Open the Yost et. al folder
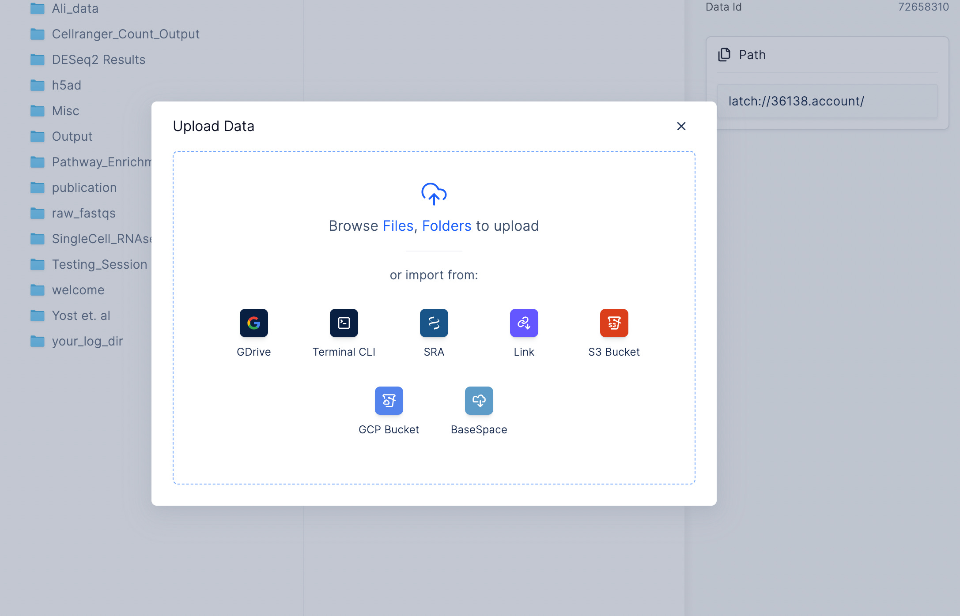Screen dimensions: 960x616 click(70, 316)
